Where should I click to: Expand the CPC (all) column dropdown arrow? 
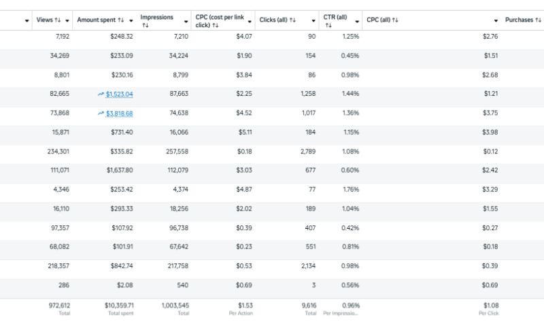pos(496,20)
